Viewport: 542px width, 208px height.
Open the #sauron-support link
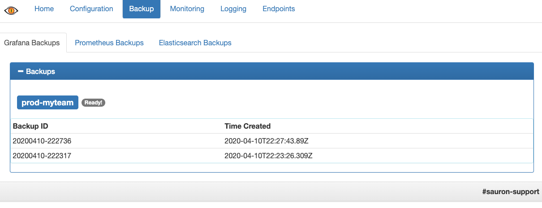tap(511, 191)
